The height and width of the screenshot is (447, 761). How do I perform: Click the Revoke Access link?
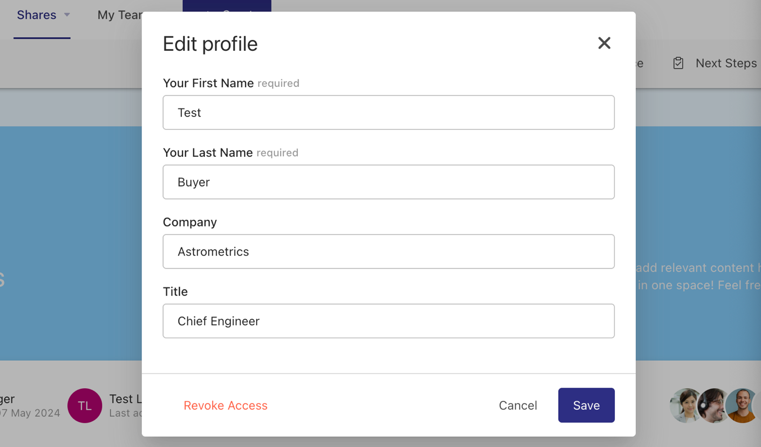(x=226, y=405)
